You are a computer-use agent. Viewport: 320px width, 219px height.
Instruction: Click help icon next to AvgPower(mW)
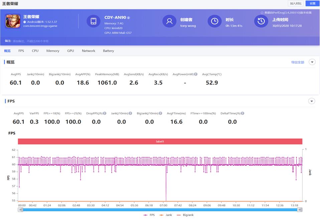pos(196,74)
